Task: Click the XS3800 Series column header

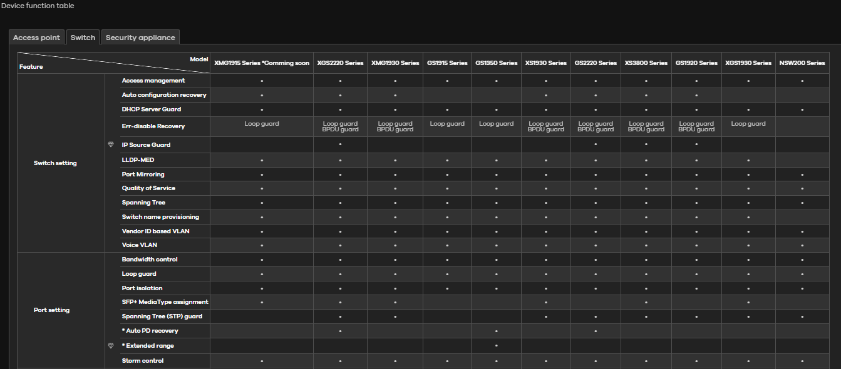Action: tap(646, 63)
